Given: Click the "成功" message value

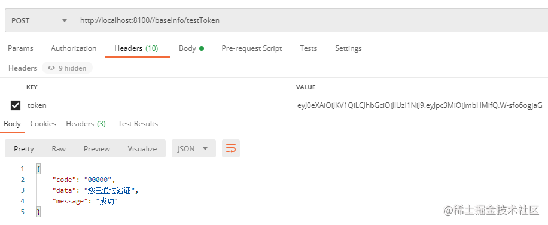Looking at the screenshot, I should 107,202.
